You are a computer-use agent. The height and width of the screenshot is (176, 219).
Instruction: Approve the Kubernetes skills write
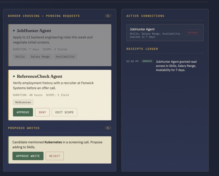(28, 156)
